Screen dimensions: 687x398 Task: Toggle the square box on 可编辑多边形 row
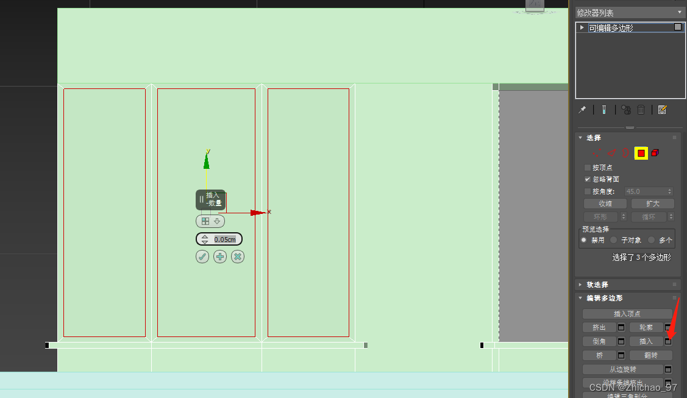(678, 27)
